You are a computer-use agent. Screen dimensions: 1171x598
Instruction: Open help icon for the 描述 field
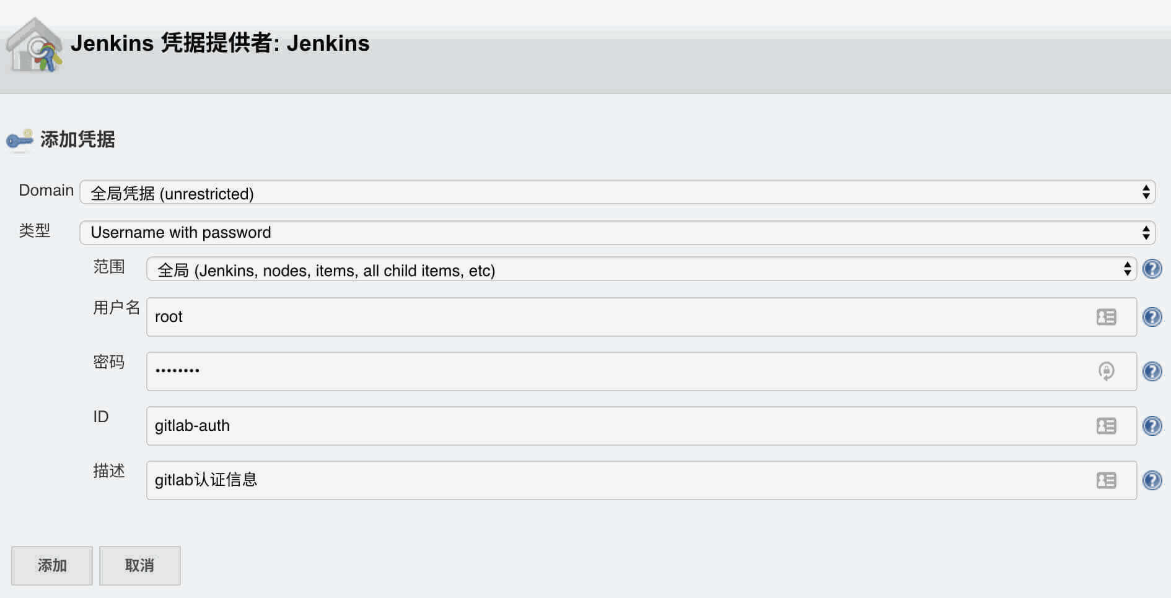pyautogui.click(x=1152, y=480)
